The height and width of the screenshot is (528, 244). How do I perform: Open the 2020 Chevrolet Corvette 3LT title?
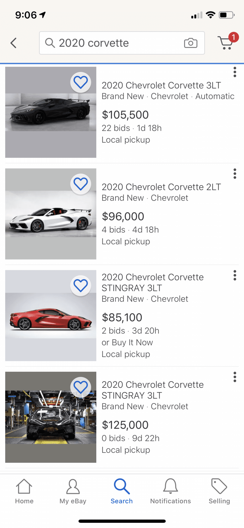pos(161,85)
